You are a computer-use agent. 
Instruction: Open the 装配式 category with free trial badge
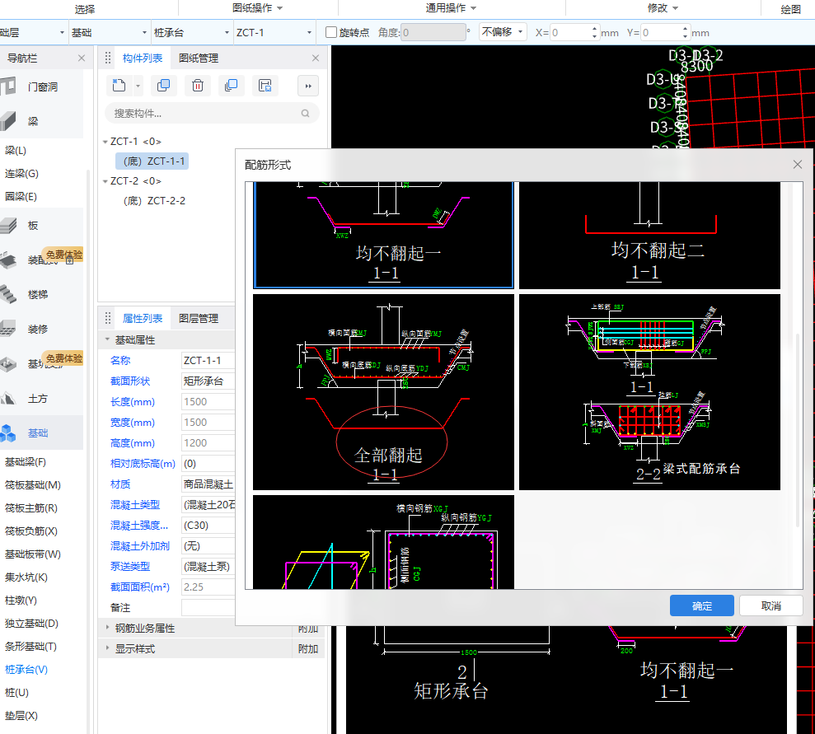tap(41, 259)
